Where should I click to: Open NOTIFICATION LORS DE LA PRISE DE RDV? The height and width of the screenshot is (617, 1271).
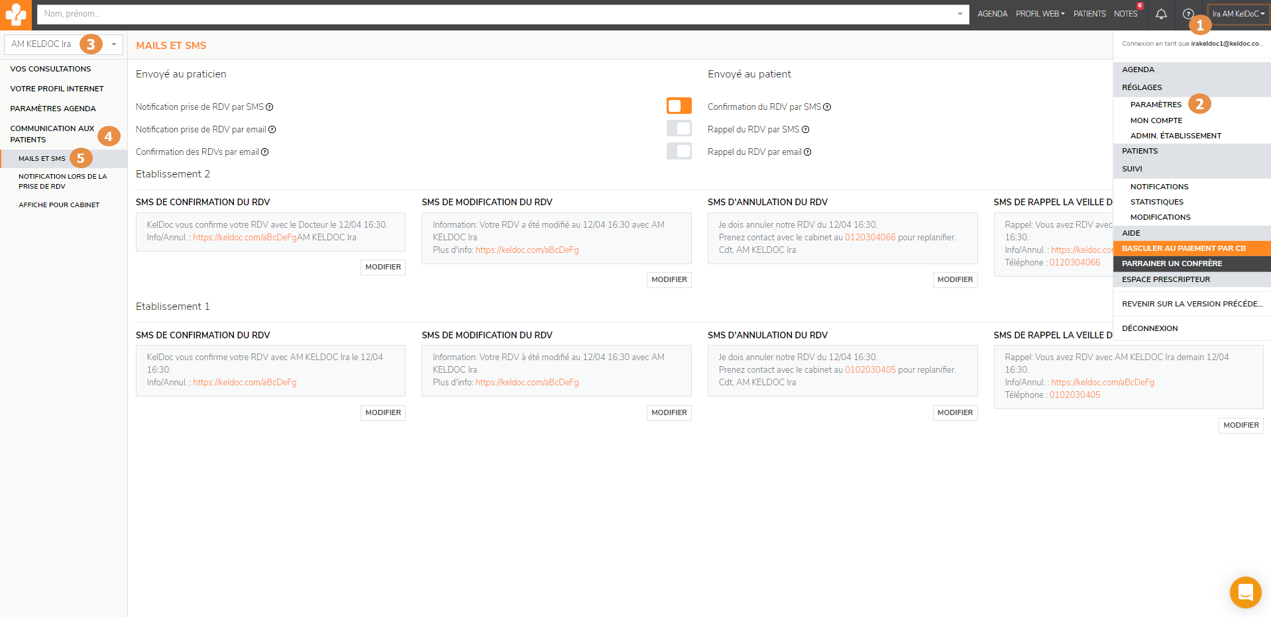click(x=62, y=181)
